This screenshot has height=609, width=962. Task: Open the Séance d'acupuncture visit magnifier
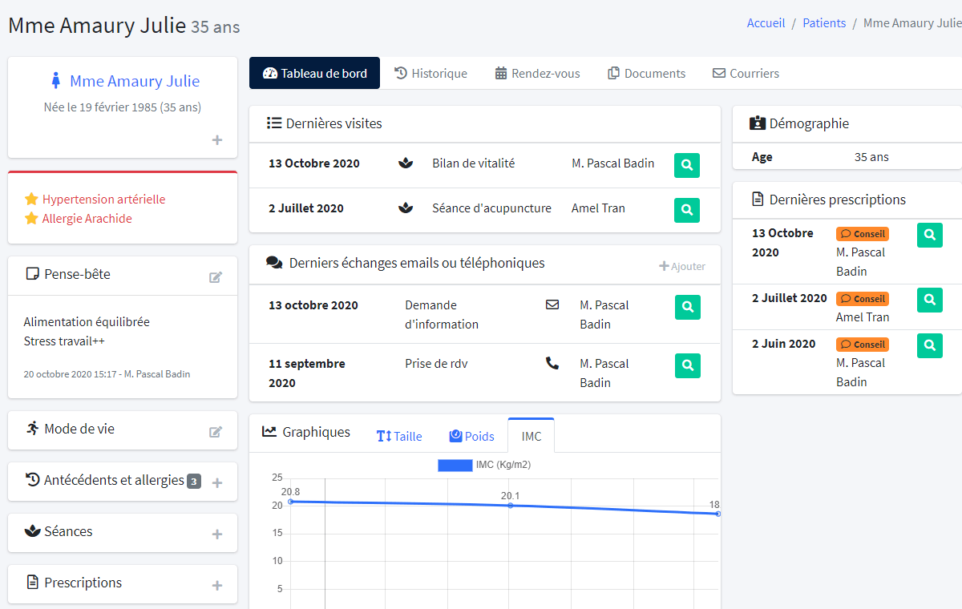(x=687, y=210)
